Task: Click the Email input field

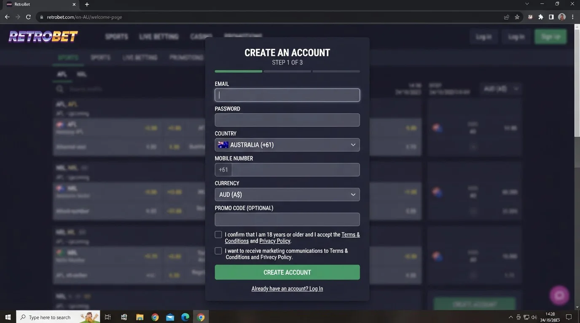Action: [x=287, y=95]
